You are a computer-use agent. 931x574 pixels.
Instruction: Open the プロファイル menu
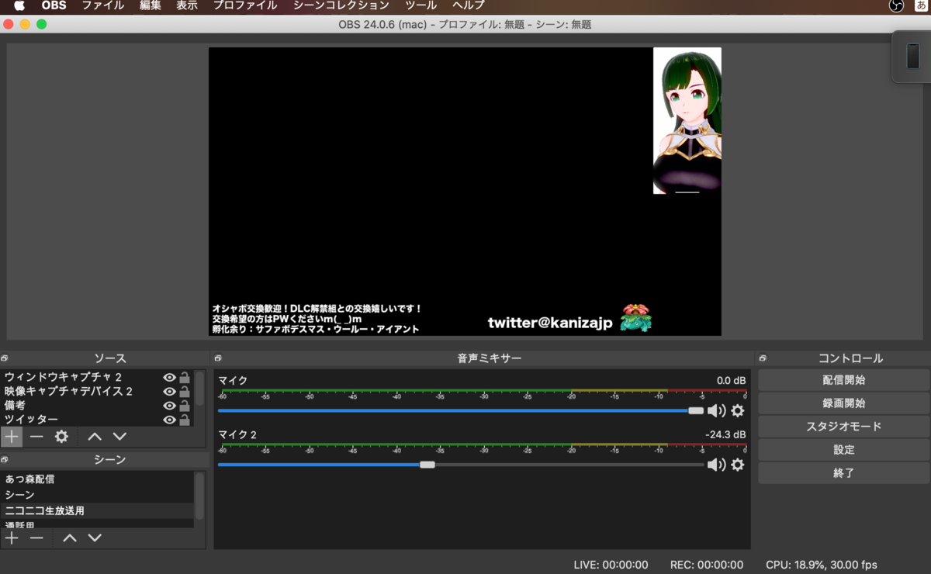tap(244, 5)
